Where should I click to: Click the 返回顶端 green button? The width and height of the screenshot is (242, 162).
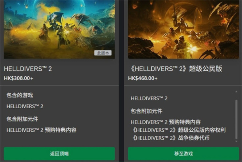click(x=59, y=154)
